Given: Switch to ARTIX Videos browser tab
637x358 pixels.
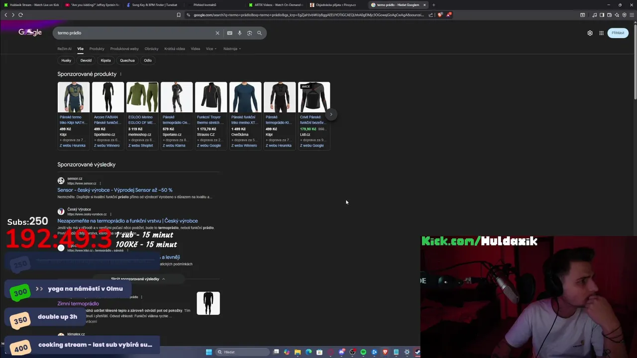Looking at the screenshot, I should click(276, 5).
